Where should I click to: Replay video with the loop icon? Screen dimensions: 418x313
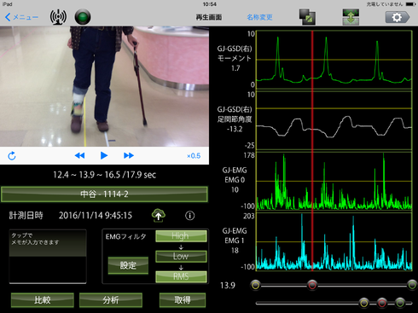coord(12,156)
